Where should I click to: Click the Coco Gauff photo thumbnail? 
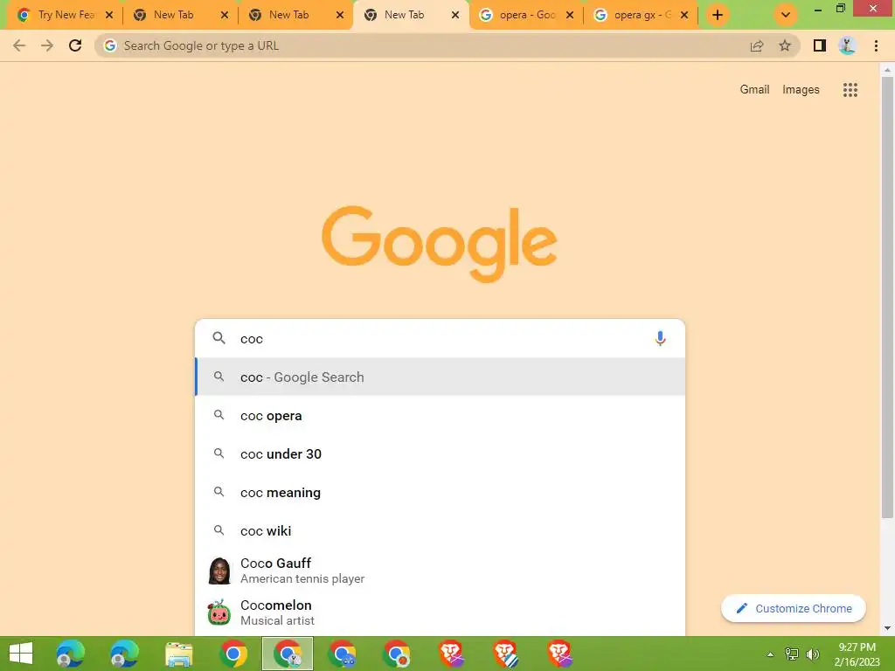point(219,571)
